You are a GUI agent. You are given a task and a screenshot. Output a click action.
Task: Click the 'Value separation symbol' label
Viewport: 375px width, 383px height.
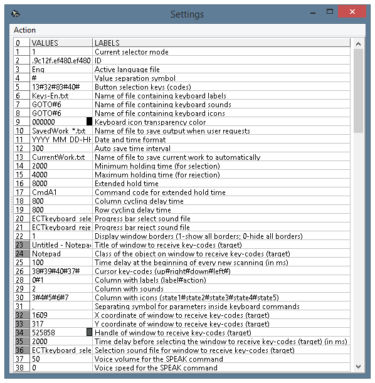(x=135, y=78)
